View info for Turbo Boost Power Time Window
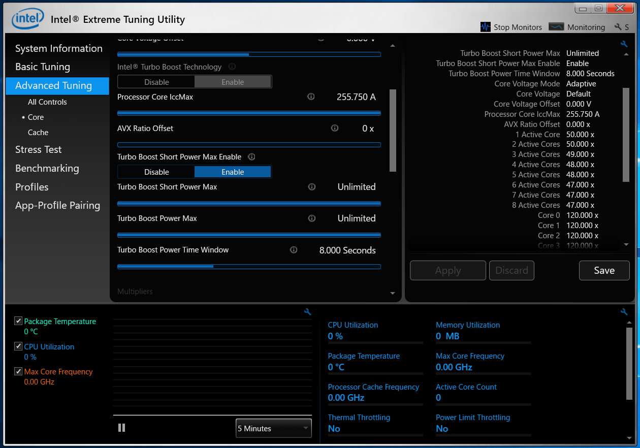The width and height of the screenshot is (640, 448). (294, 250)
